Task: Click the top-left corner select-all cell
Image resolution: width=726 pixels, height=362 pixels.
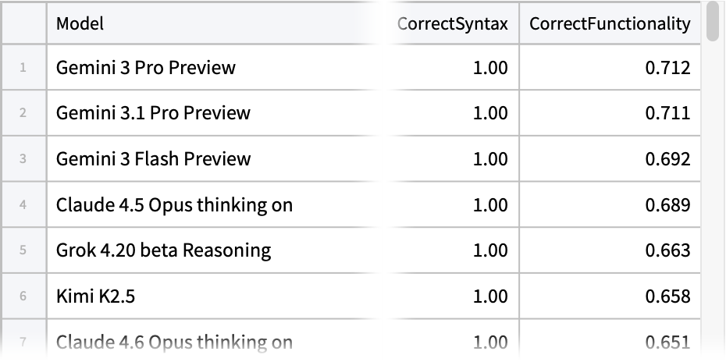Action: (x=23, y=23)
